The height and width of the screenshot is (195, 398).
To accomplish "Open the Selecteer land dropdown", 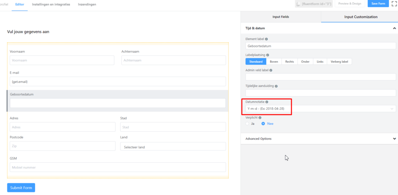I will coord(173,147).
